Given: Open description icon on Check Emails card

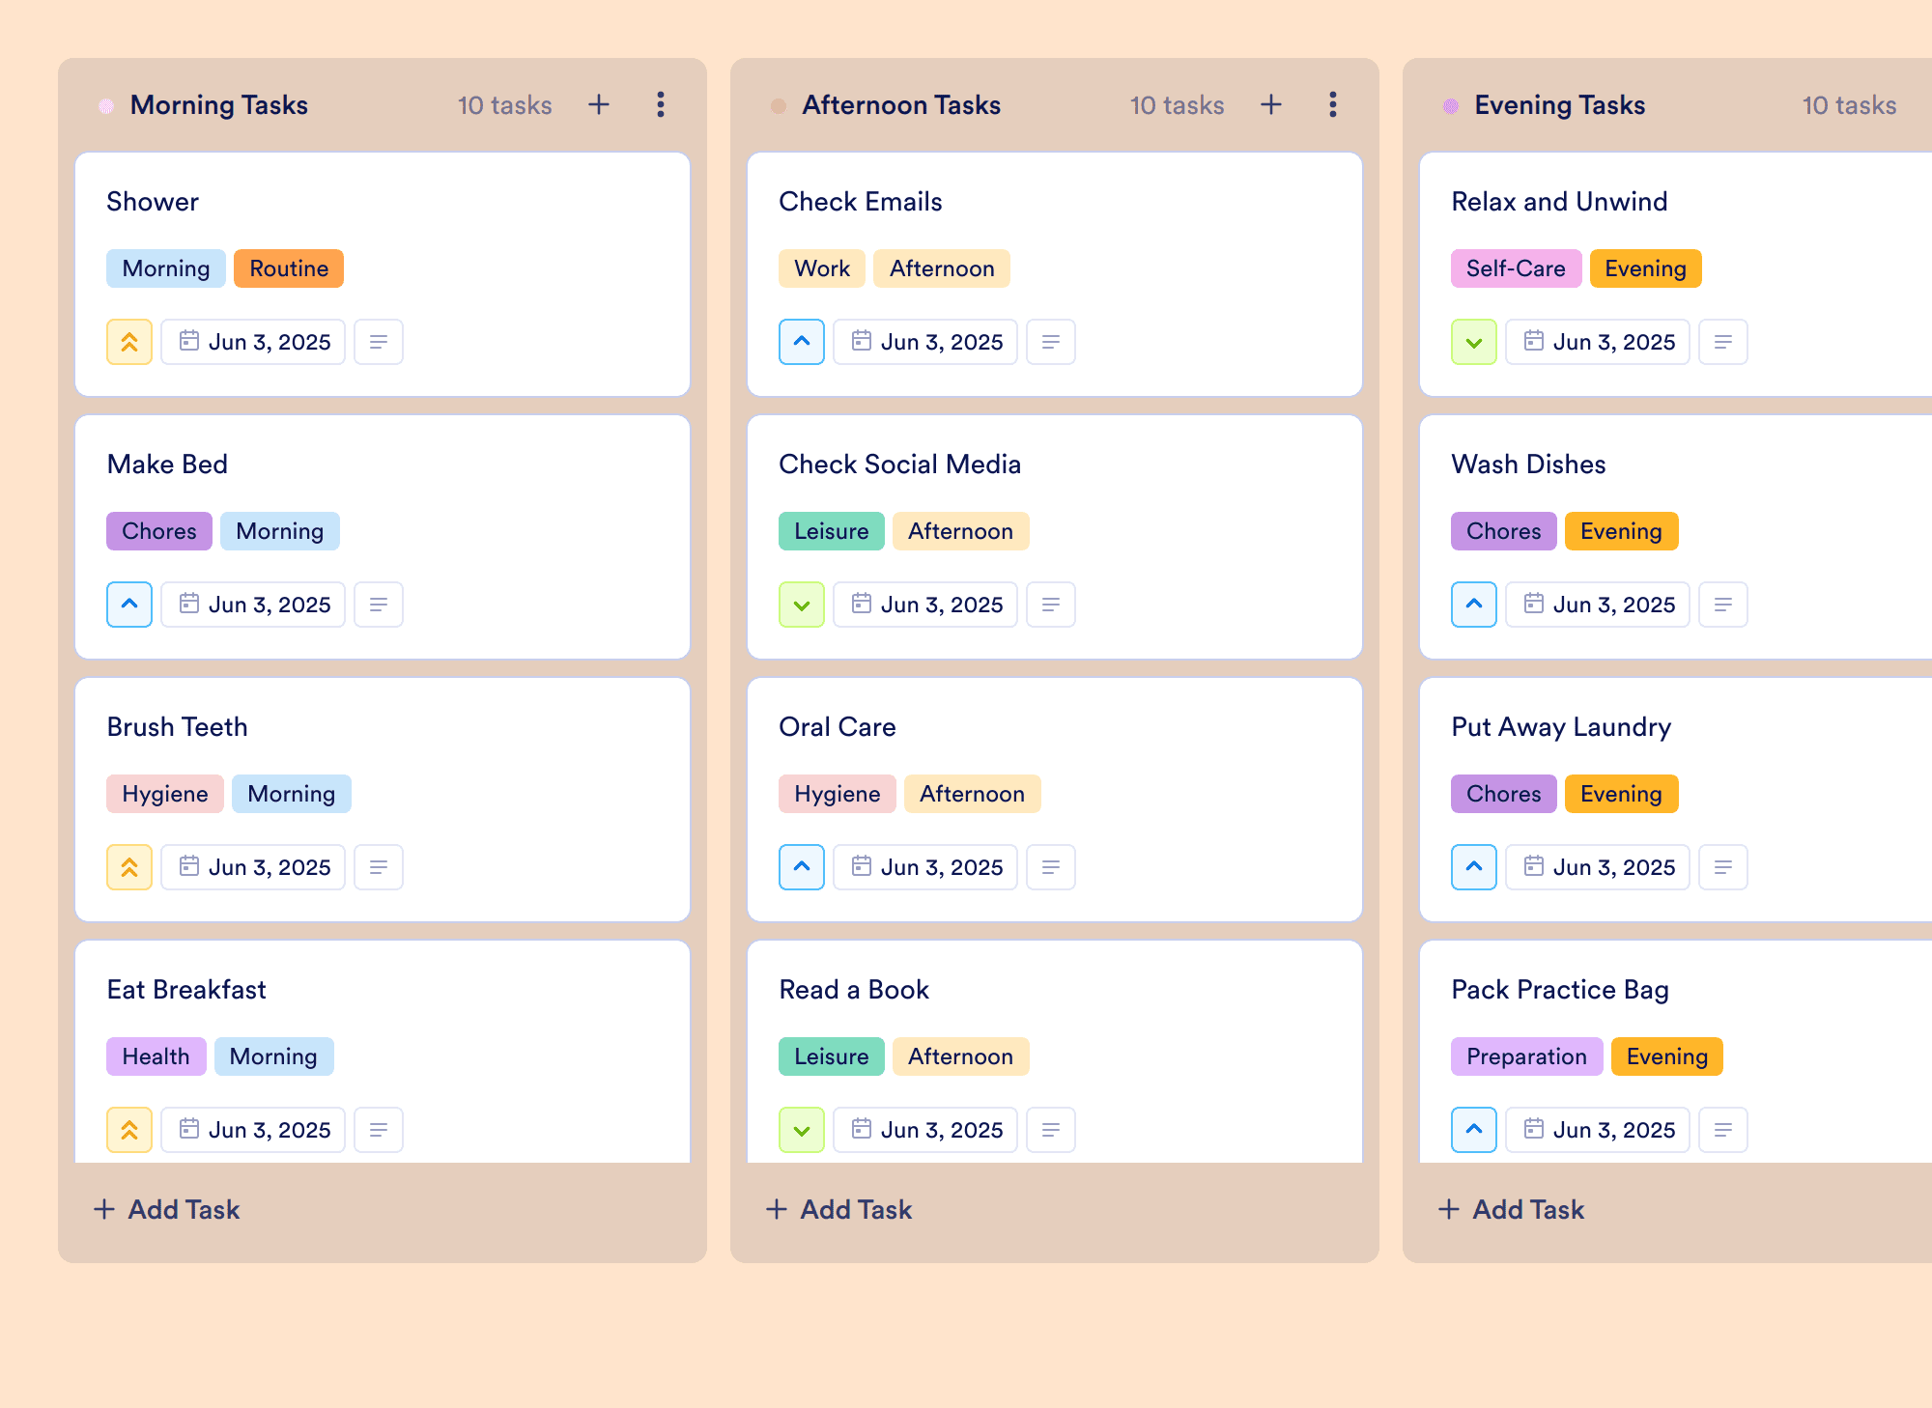Looking at the screenshot, I should (x=1051, y=342).
